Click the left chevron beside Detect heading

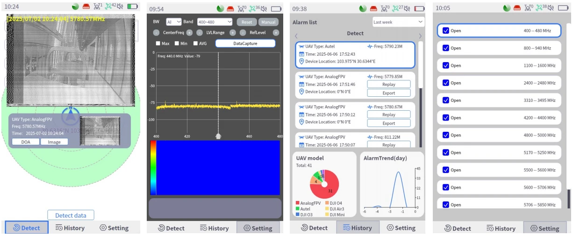coord(296,36)
